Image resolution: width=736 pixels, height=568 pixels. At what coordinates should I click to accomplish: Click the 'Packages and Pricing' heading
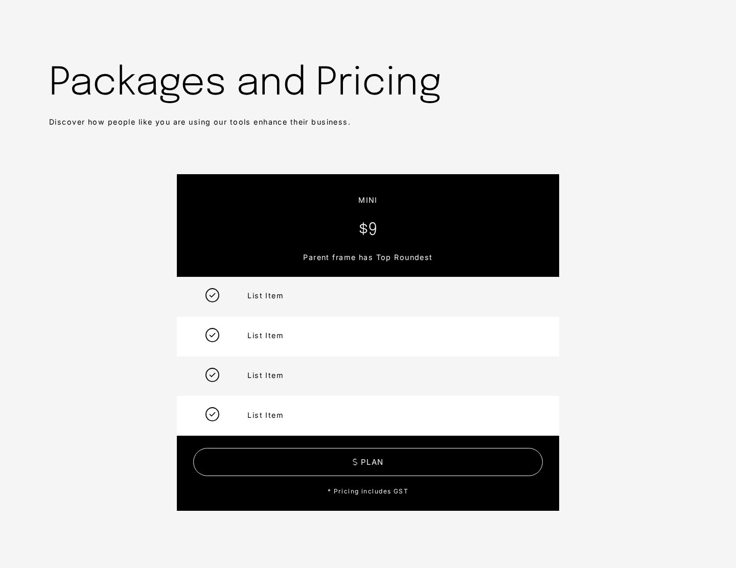(x=245, y=82)
